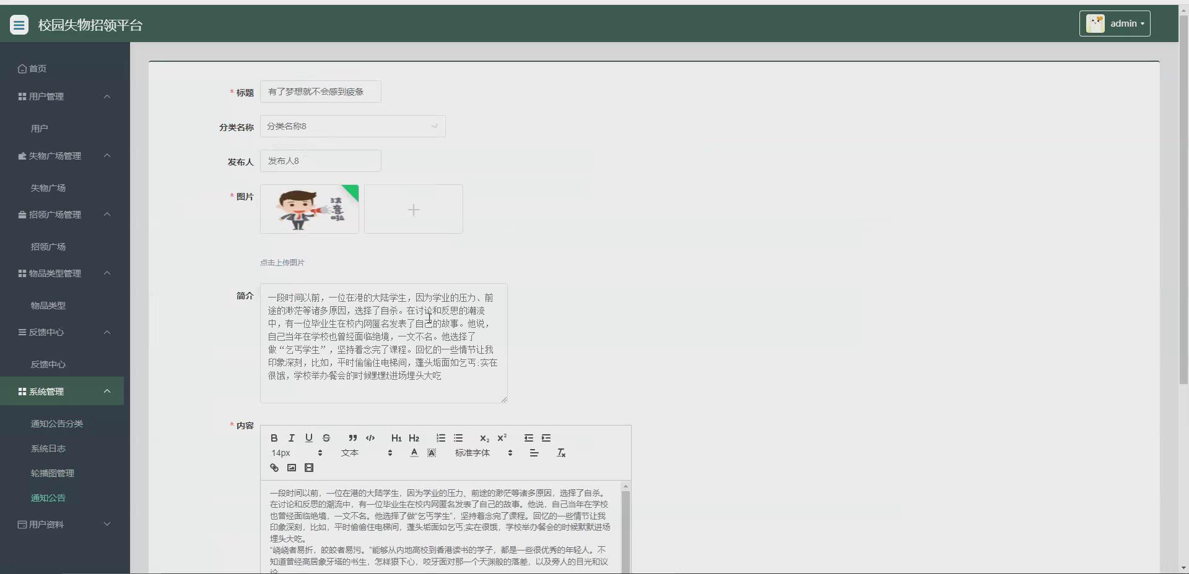Open the 分类名称 category select box
The height and width of the screenshot is (574, 1189).
(352, 126)
